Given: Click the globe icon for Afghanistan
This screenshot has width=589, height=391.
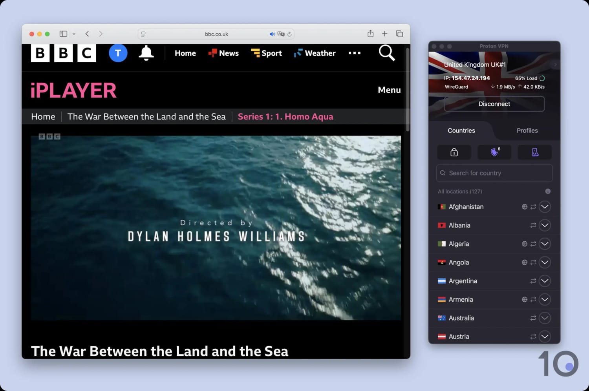Looking at the screenshot, I should click(x=525, y=206).
